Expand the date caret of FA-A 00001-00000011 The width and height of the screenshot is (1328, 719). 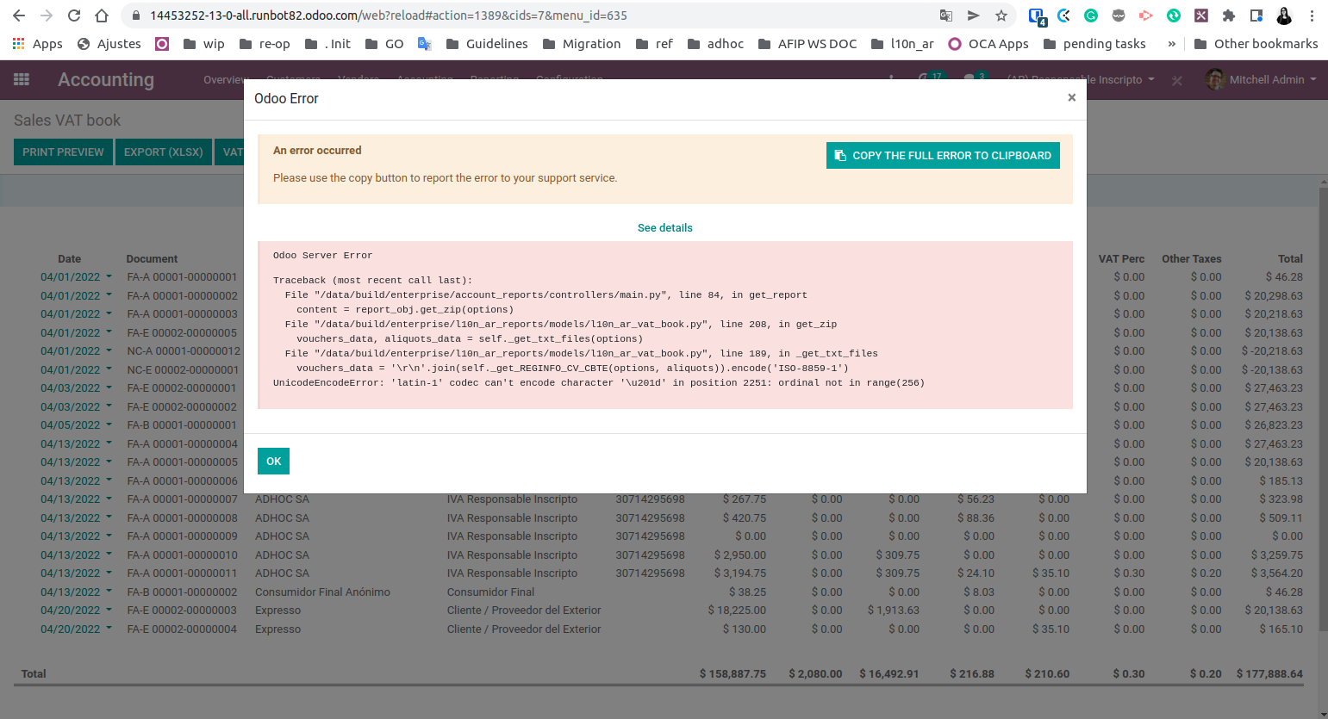click(x=109, y=573)
